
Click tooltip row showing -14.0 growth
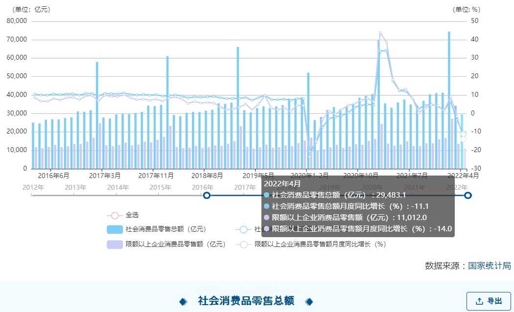tap(358, 228)
